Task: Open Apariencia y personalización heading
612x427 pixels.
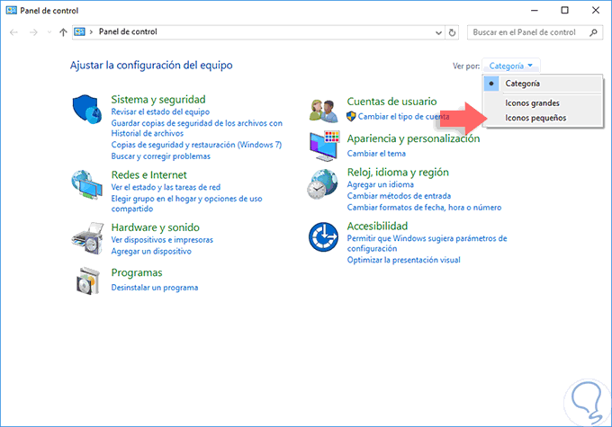Action: click(413, 138)
